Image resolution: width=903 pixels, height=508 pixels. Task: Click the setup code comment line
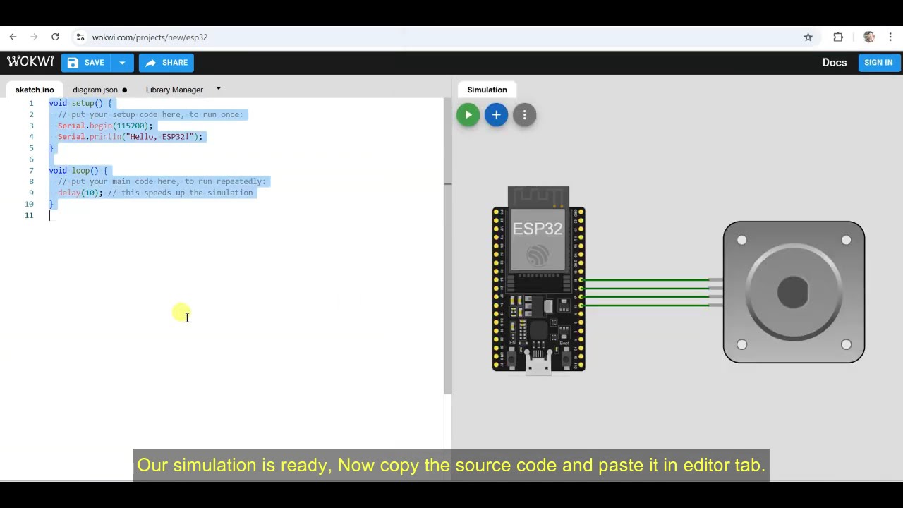tap(150, 114)
